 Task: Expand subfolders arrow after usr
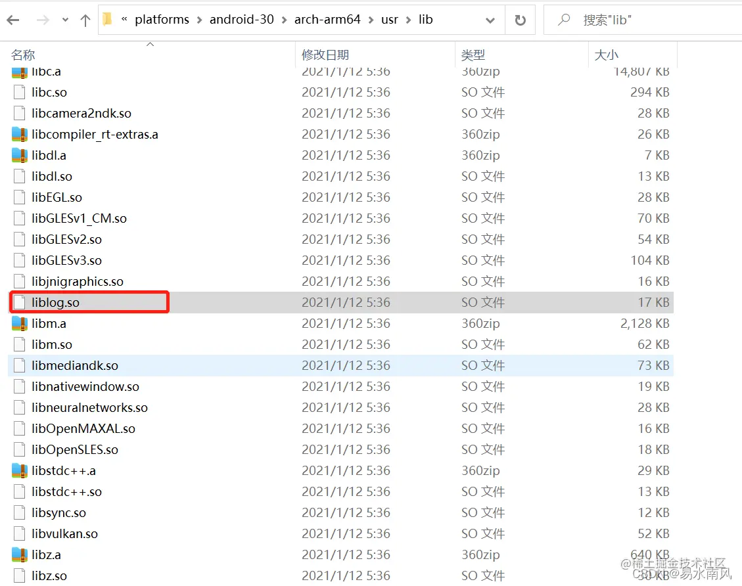(x=408, y=20)
